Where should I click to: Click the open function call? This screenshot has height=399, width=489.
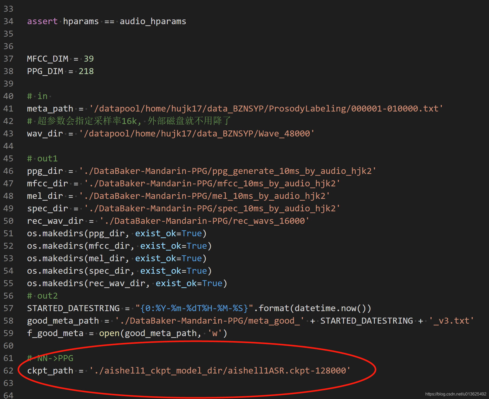pos(109,333)
